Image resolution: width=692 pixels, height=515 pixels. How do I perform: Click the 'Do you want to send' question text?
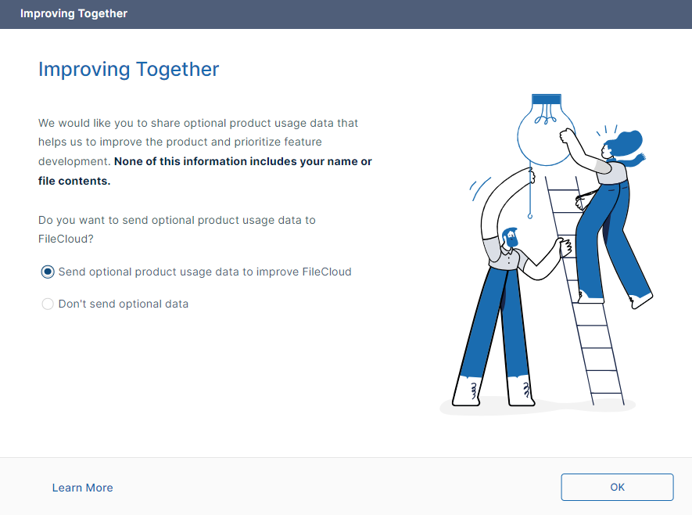[x=177, y=220]
